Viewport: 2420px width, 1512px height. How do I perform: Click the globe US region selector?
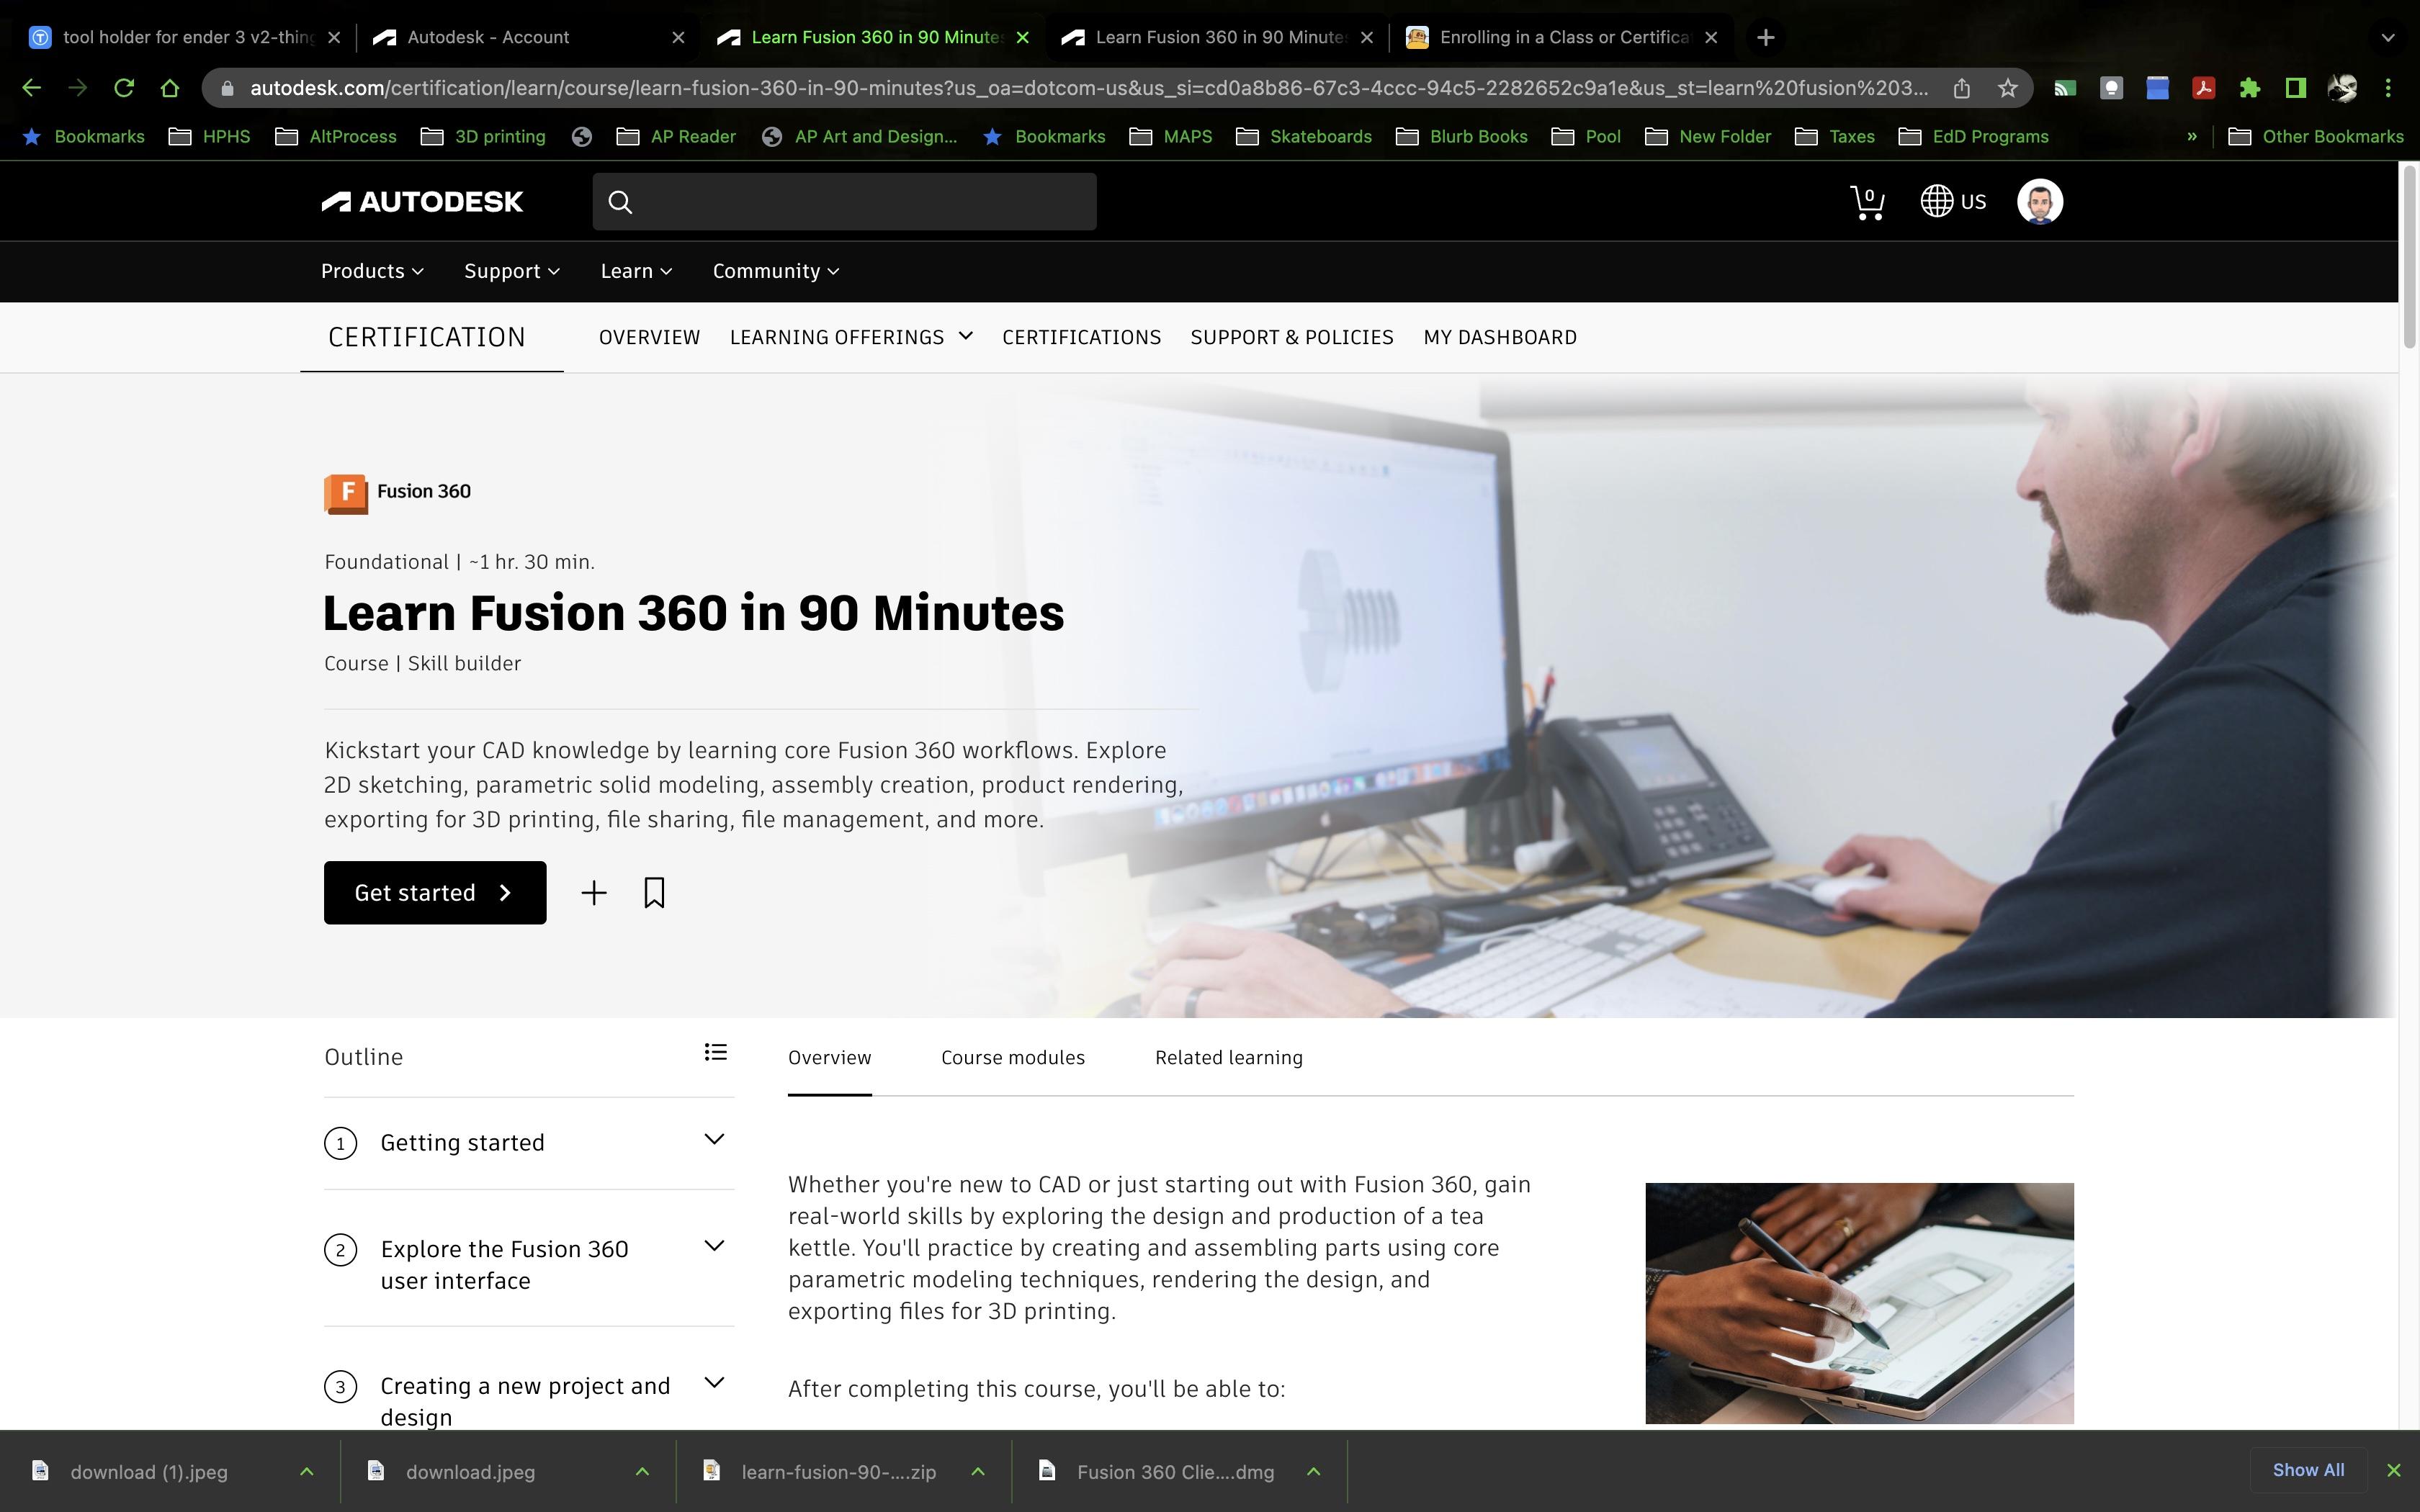pyautogui.click(x=1952, y=202)
